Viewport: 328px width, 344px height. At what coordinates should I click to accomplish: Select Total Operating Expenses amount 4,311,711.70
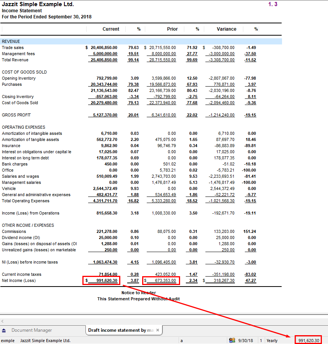(105, 201)
